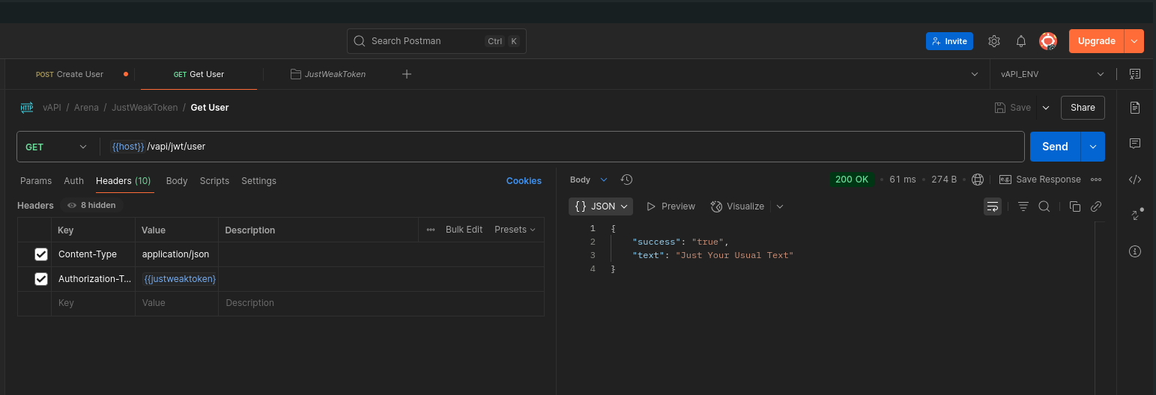Viewport: 1156px width, 395px height.
Task: Click the Arena breadcrumb
Action: tap(86, 108)
